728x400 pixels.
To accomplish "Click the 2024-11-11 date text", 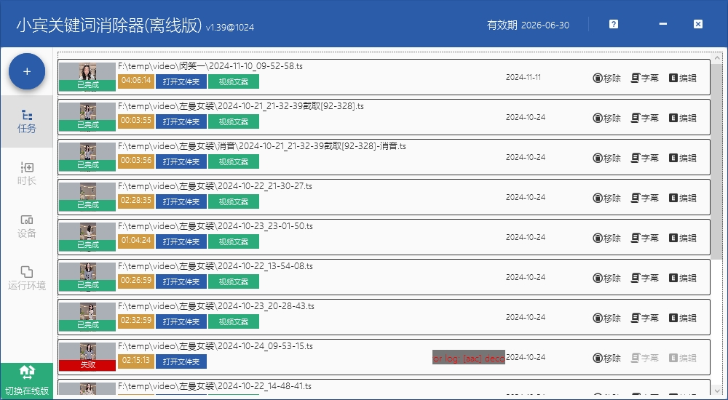I will pos(523,78).
